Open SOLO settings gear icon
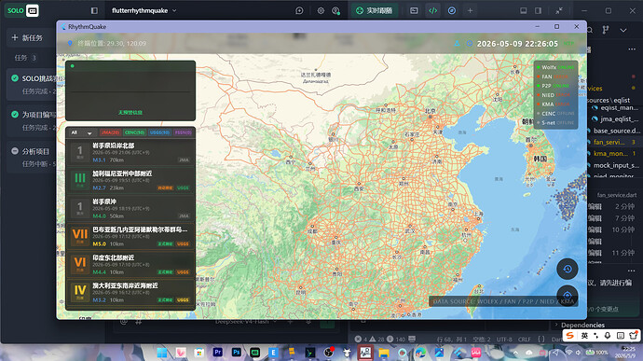Image resolution: width=643 pixels, height=361 pixels. coord(321,10)
